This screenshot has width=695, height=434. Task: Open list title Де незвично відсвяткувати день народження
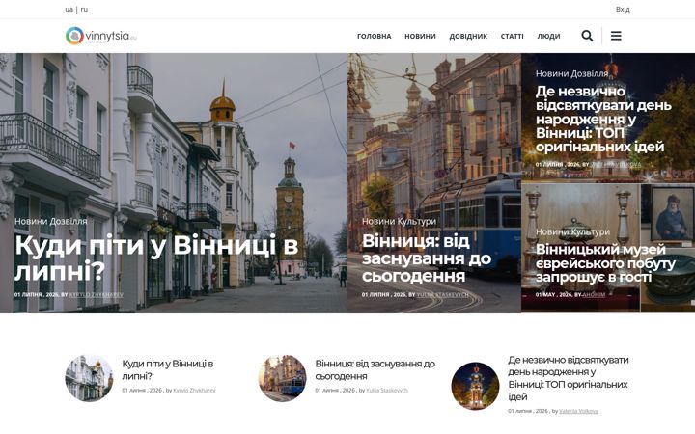[x=569, y=378]
